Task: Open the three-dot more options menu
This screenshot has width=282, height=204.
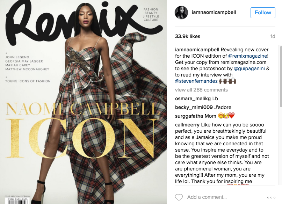Action: (x=271, y=197)
